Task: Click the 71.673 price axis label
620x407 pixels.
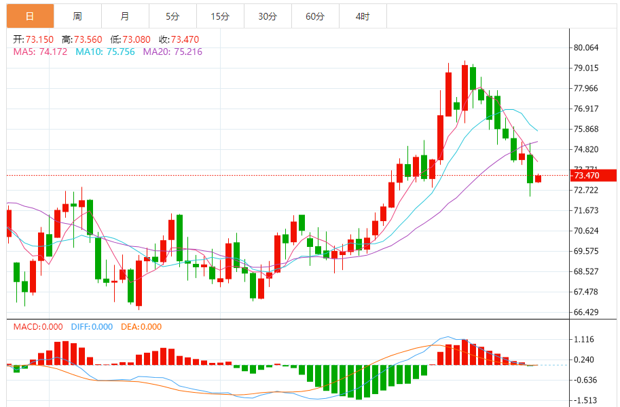Action: coord(586,210)
